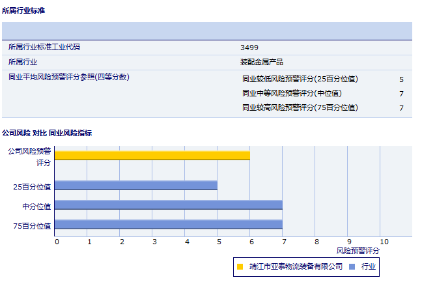Screen dimensions: 422x282
Task: Click the 公司风险 对比 同业风险指标 heading
Action: click(47, 133)
